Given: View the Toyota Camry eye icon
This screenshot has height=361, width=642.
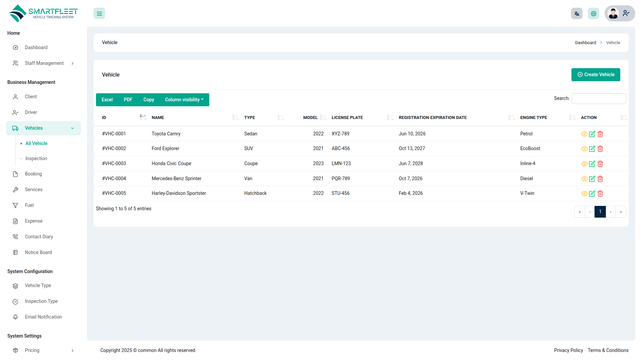Looking at the screenshot, I should tap(584, 134).
